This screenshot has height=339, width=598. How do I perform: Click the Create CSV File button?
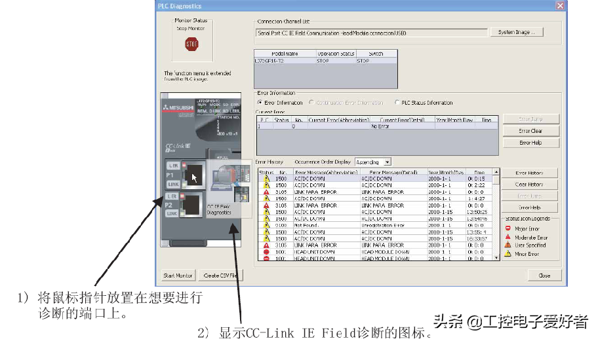[220, 276]
